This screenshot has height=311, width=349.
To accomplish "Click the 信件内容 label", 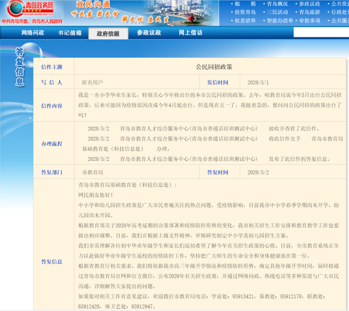I will tap(52, 106).
